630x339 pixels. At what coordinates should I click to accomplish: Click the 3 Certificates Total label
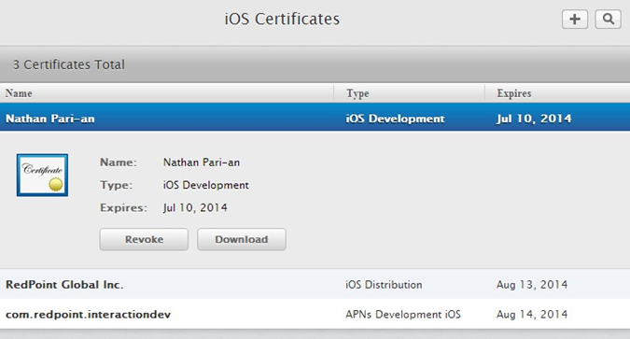[x=68, y=64]
